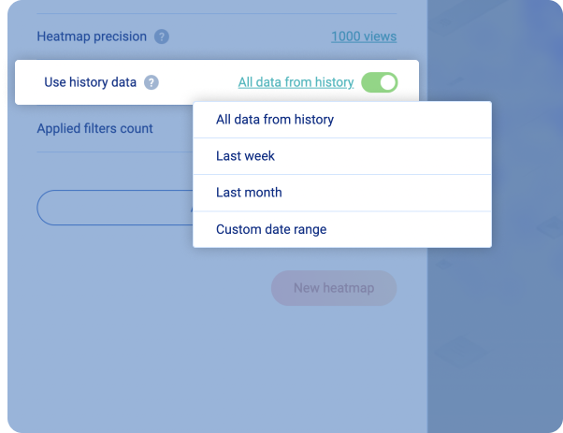Choose Last week from the list

coord(342,156)
